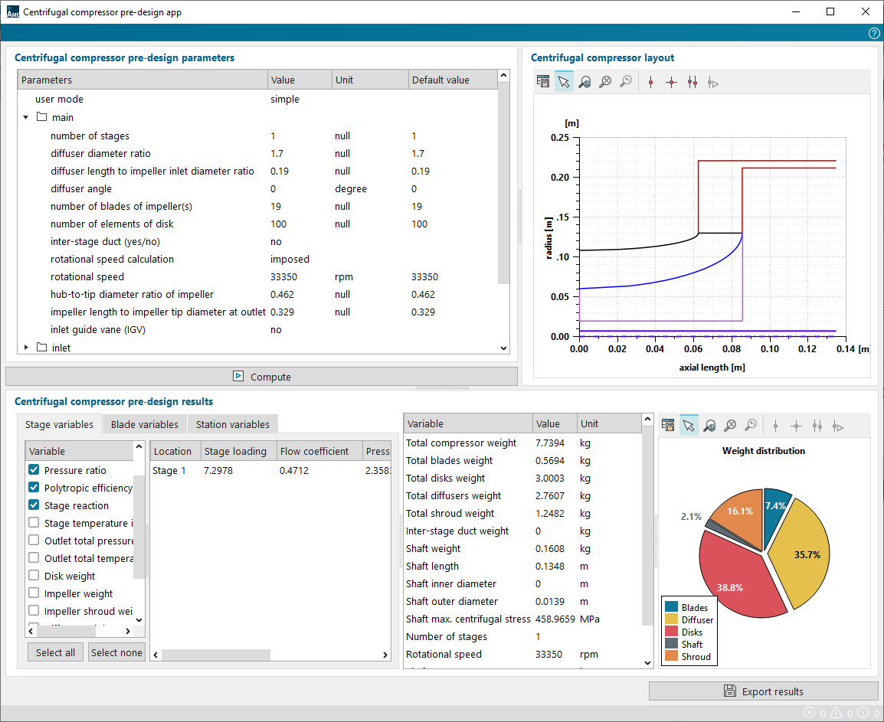Open the Station variables tab
Viewport: 884px width, 722px height.
pos(232,424)
